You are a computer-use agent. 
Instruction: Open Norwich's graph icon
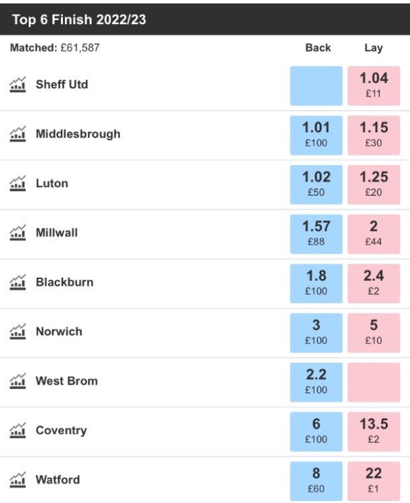point(18,332)
